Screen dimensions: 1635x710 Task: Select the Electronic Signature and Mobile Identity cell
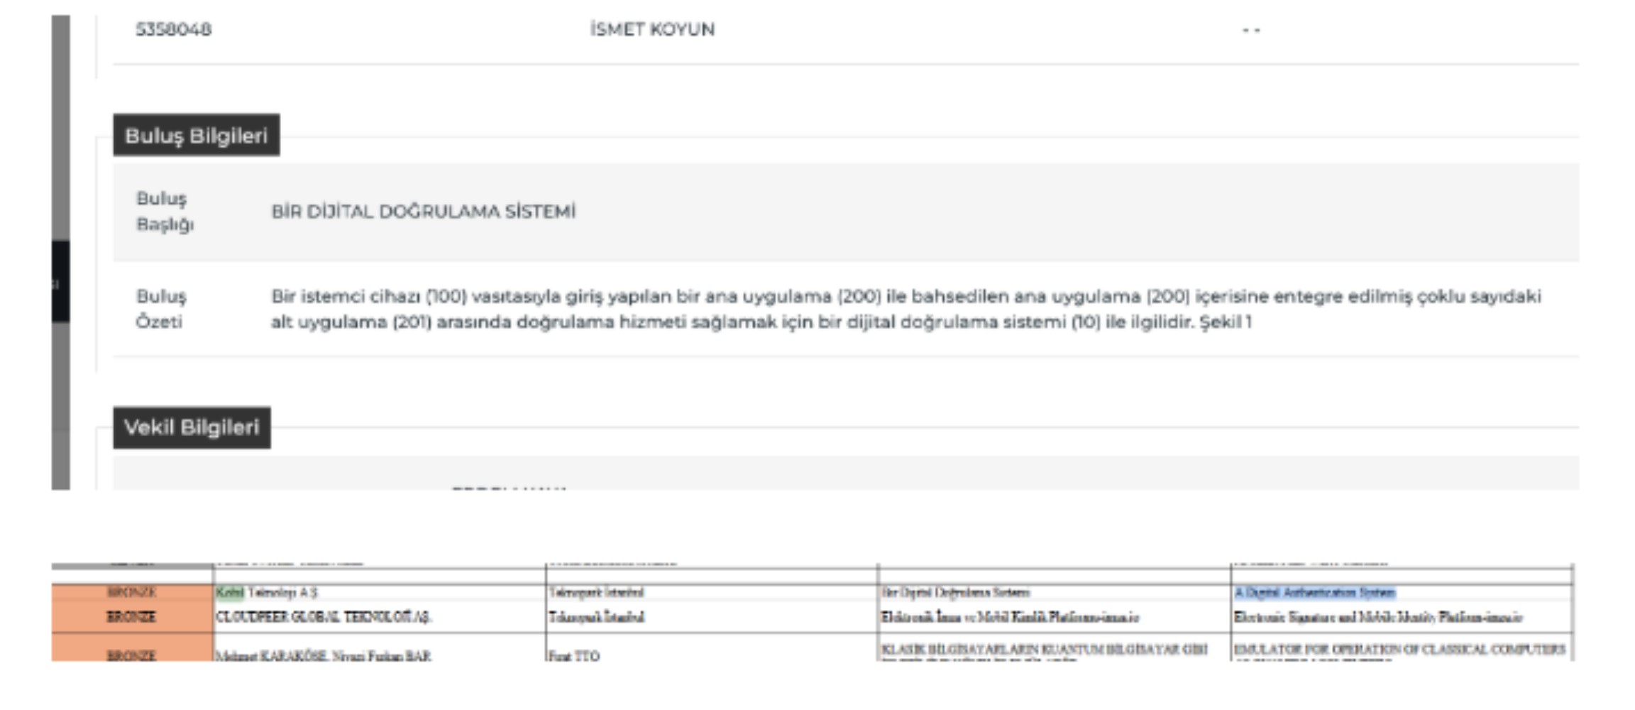(x=1378, y=618)
